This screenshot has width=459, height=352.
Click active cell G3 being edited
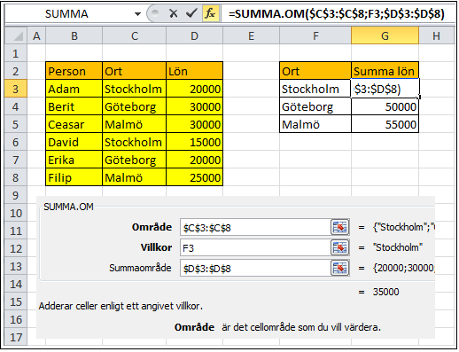click(385, 89)
